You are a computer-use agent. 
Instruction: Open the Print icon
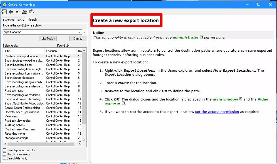tap(24, 12)
